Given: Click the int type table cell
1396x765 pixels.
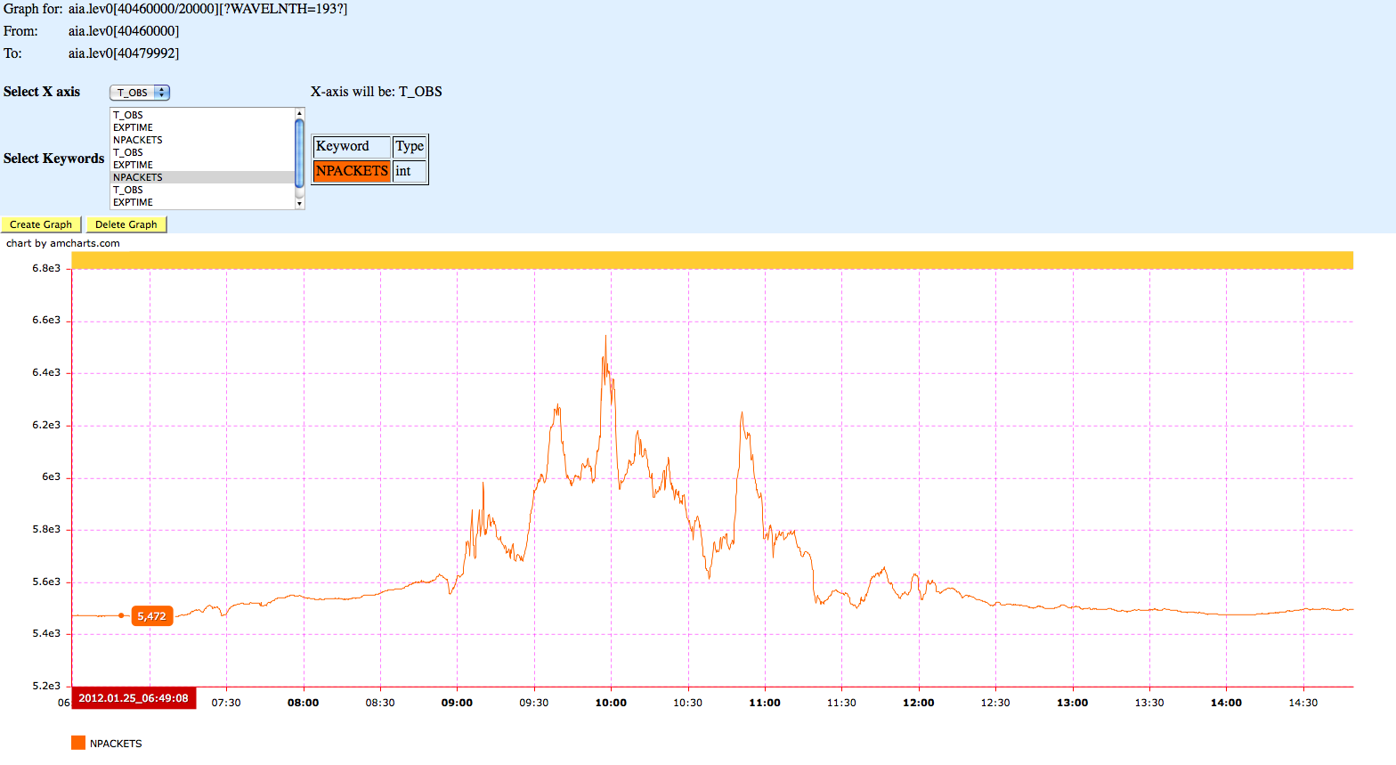Looking at the screenshot, I should point(410,171).
